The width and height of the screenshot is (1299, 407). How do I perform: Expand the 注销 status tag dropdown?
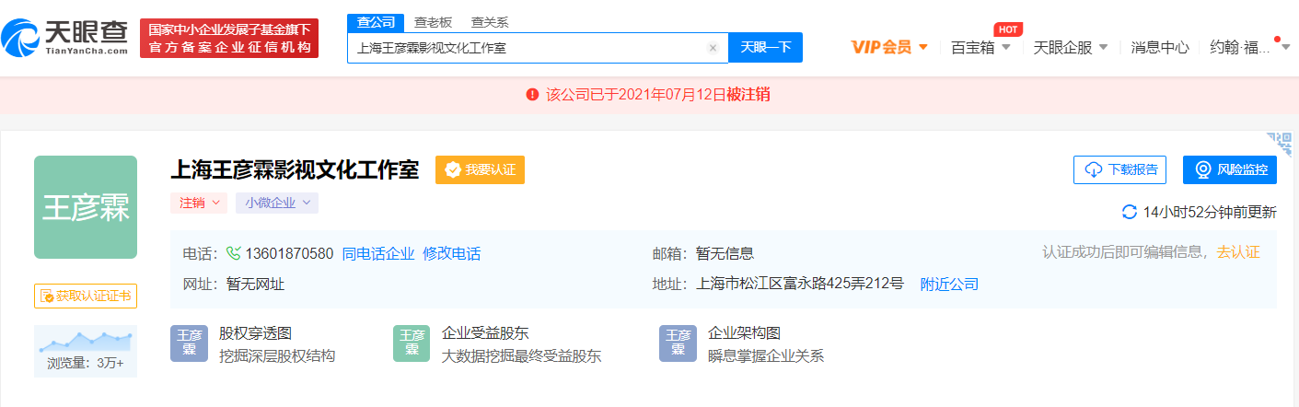pos(199,203)
